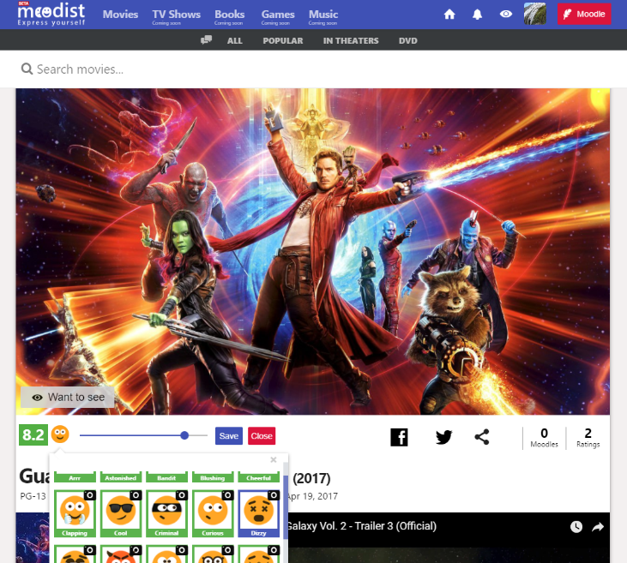Close the emoji picker with the X
Image resolution: width=627 pixels, height=563 pixels.
pos(274,459)
